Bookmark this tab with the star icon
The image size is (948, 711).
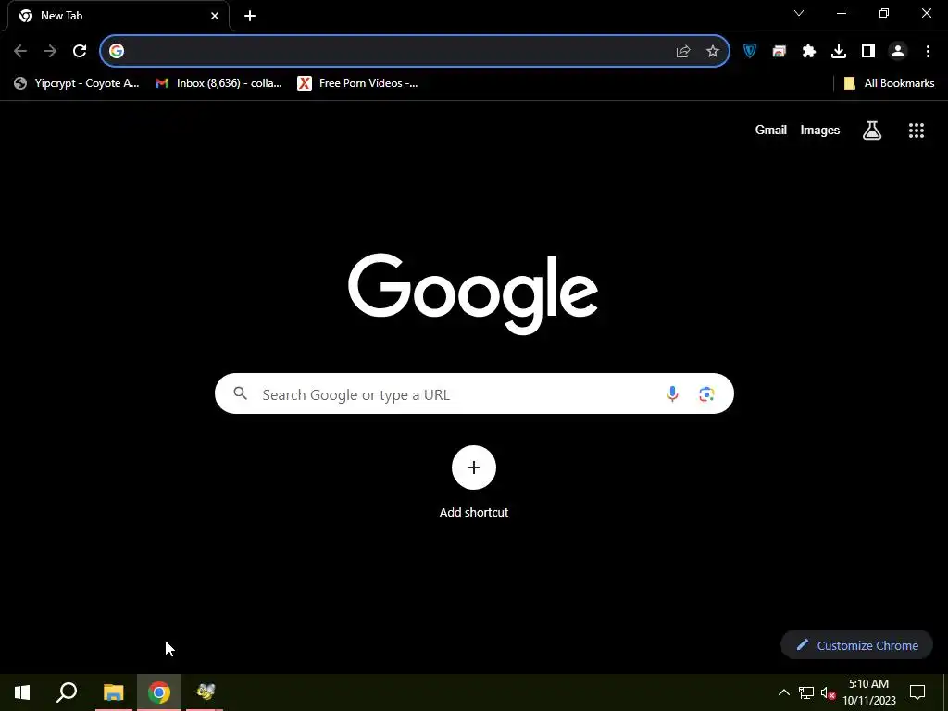pos(713,52)
